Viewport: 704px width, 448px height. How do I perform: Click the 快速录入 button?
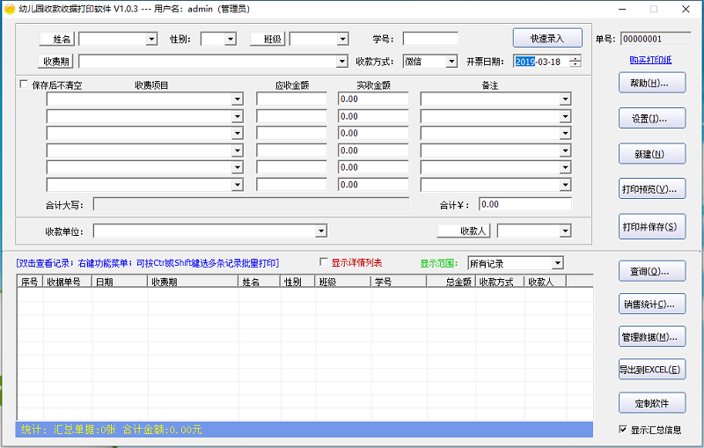[547, 38]
